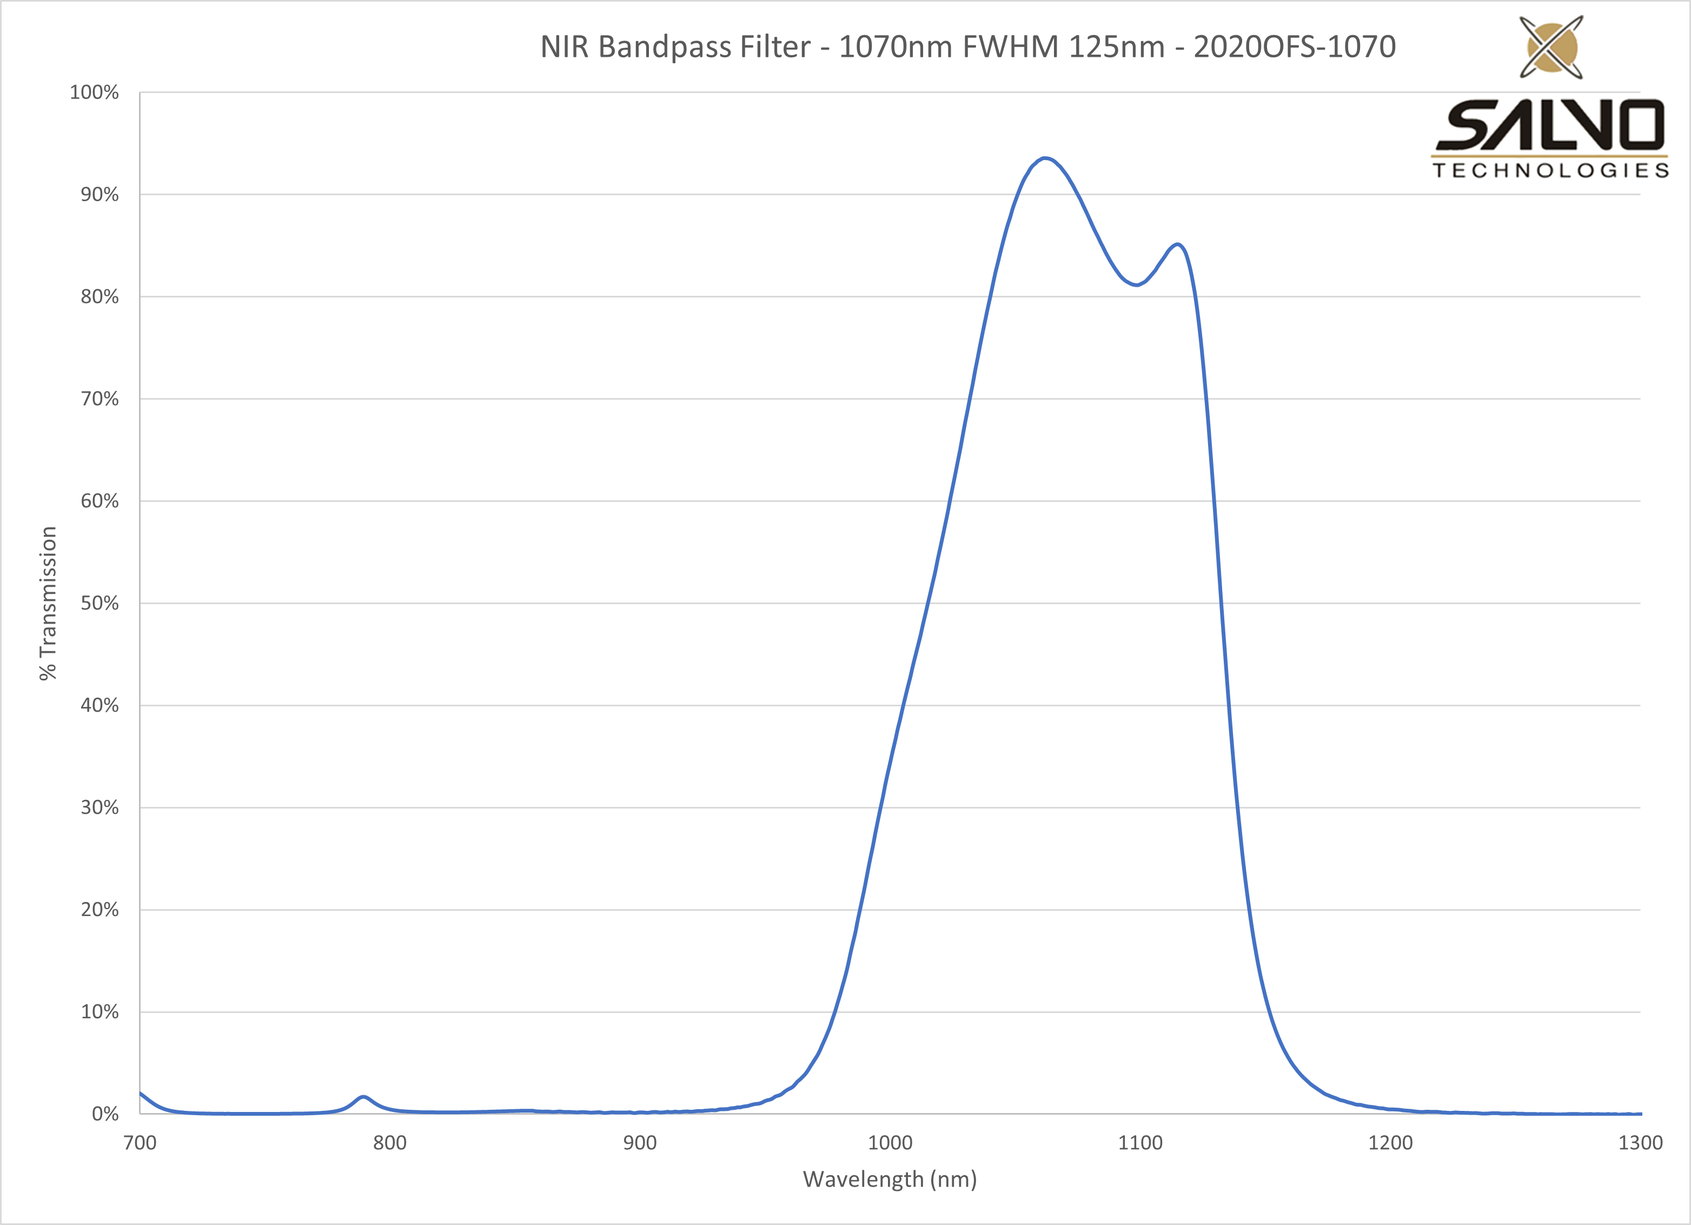Image resolution: width=1691 pixels, height=1225 pixels.
Task: Click the 0% y-axis tick label
Action: pos(105,1114)
